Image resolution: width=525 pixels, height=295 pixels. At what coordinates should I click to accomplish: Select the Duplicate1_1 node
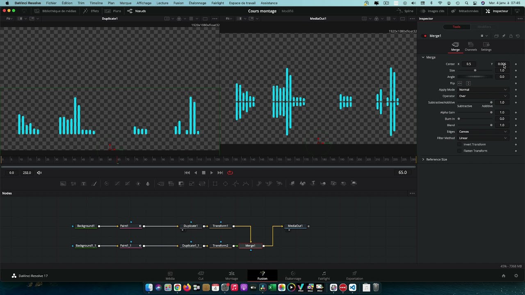190,246
